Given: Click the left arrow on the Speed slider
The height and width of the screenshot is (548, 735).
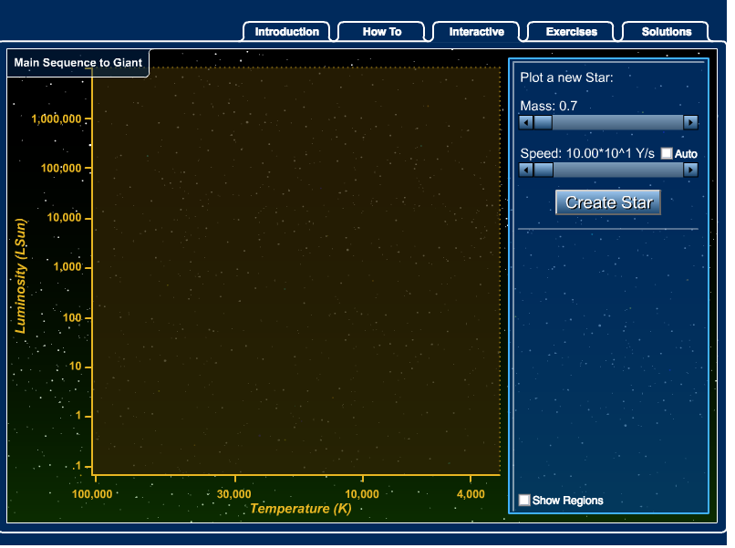Looking at the screenshot, I should pyautogui.click(x=525, y=170).
